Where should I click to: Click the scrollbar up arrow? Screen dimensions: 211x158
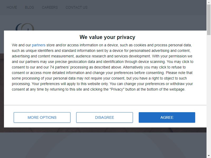209,2
